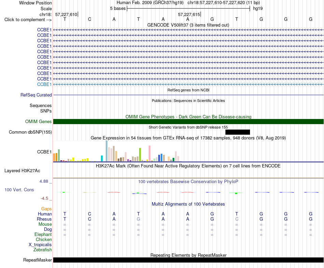This screenshot has width=324, height=268.
Task: Open the Layered H3K27Ac track label
Action: coord(22,171)
